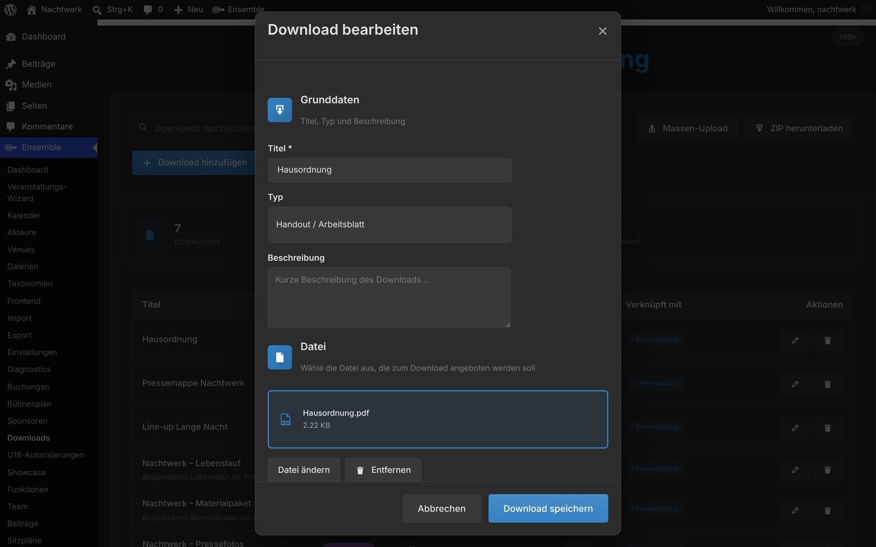Viewport: 876px width, 547px height.
Task: Click 1 Veranstaltung badge in Hausordnung row
Action: click(654, 340)
